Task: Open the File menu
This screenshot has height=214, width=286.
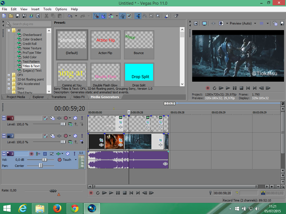Action: click(4, 9)
